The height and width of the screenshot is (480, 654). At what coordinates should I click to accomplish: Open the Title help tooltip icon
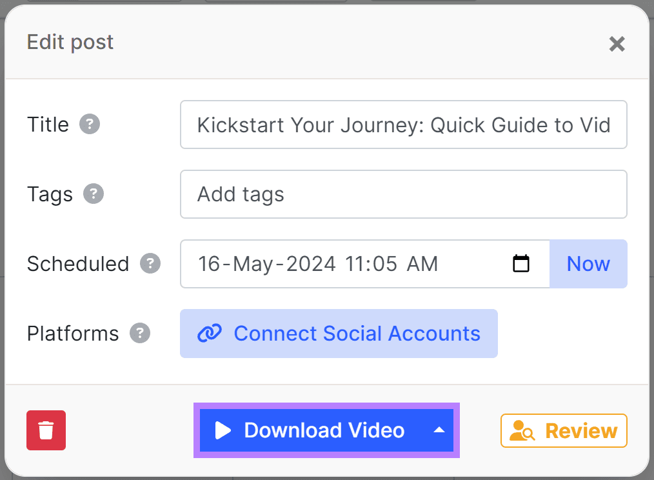(90, 124)
